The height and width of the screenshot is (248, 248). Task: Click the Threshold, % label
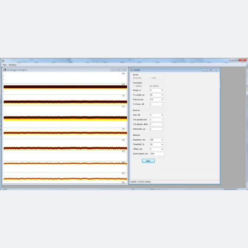[x=138, y=145]
